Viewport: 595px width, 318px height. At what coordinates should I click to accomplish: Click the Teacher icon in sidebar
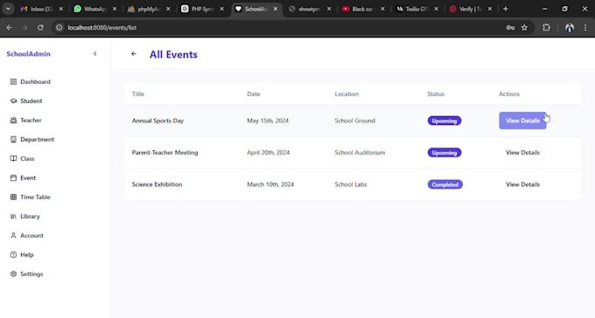point(13,121)
